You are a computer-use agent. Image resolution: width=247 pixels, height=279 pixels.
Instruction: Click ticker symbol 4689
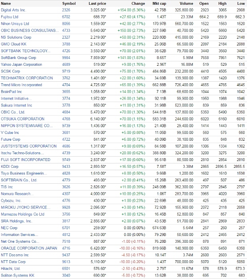66,65
